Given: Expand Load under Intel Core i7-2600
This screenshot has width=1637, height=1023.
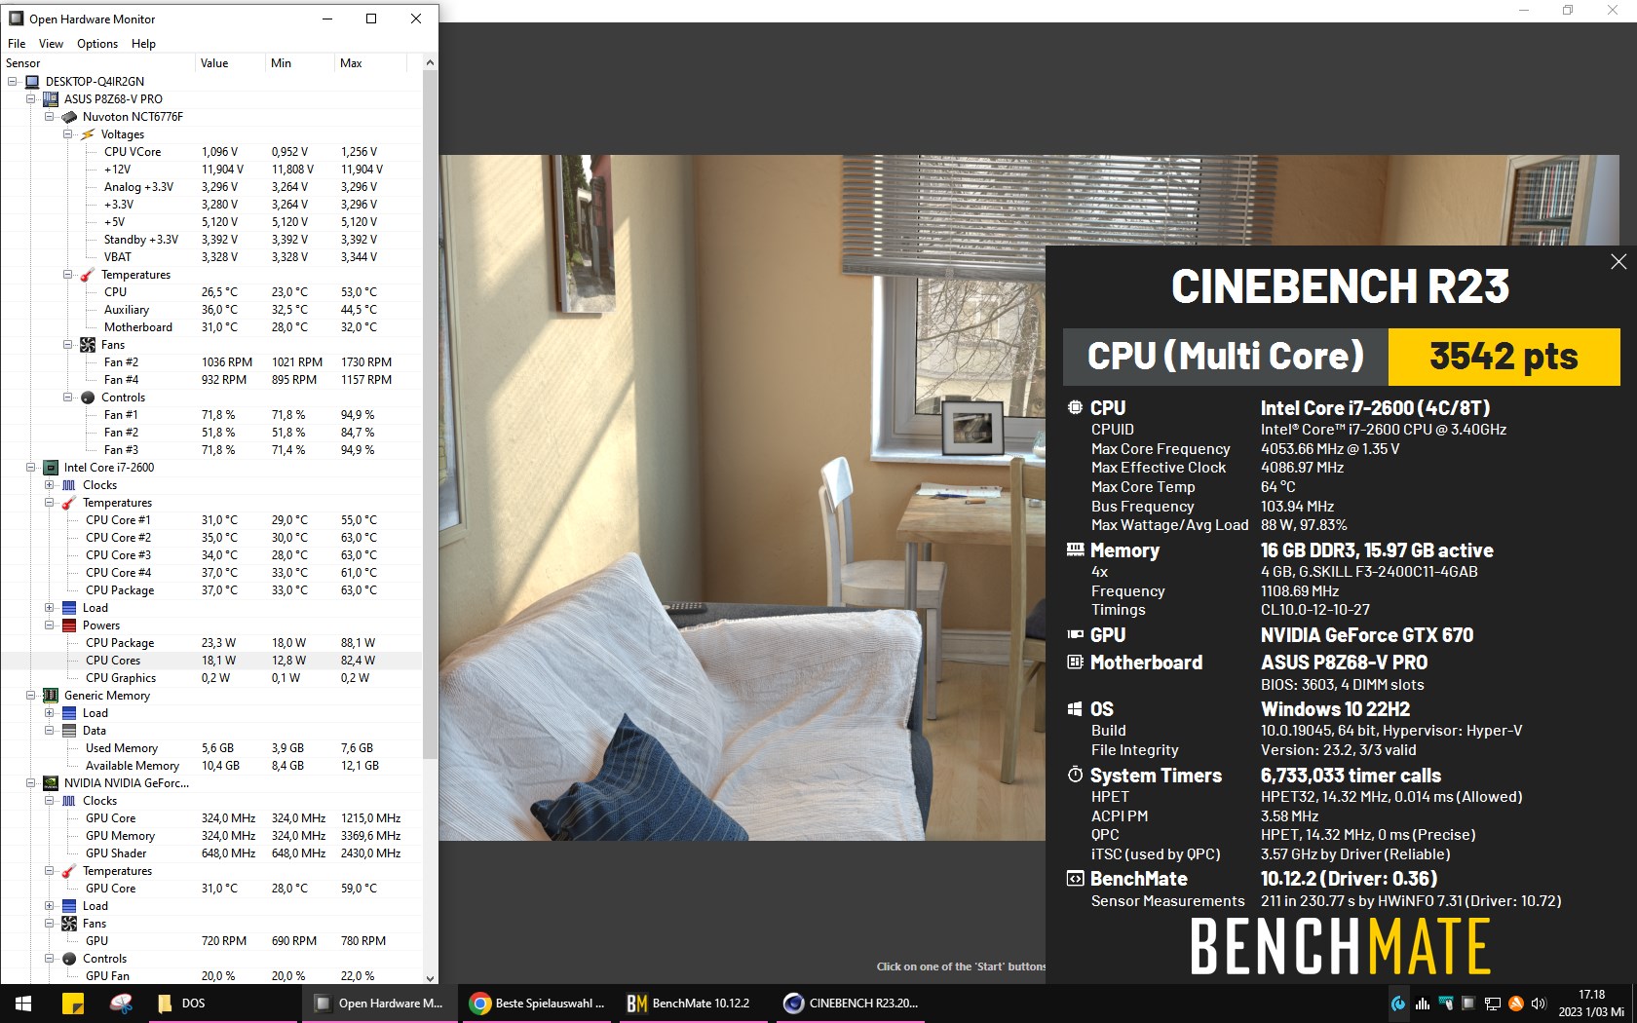Looking at the screenshot, I should [x=50, y=608].
